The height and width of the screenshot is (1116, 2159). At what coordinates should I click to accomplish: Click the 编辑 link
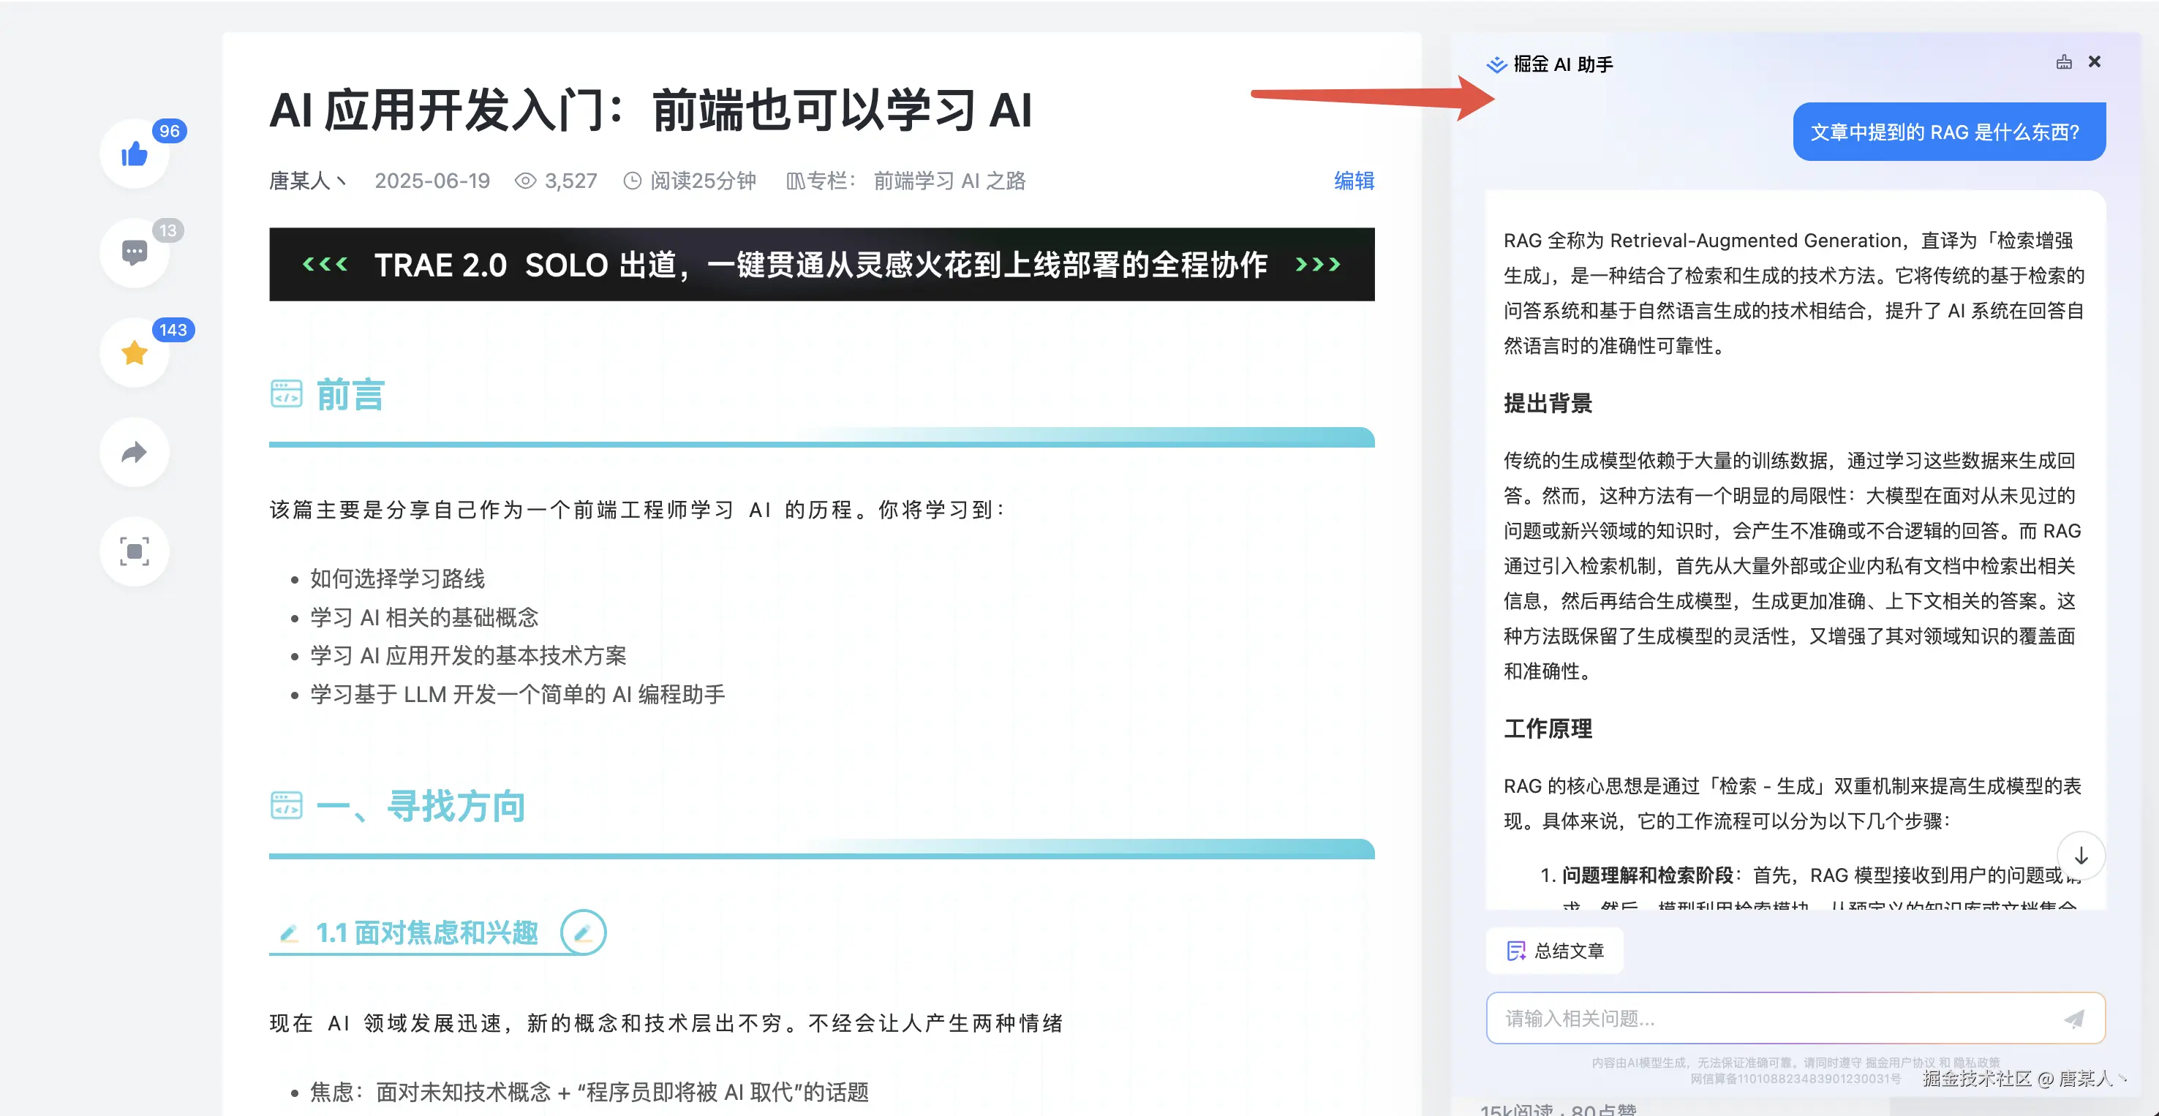(x=1354, y=181)
